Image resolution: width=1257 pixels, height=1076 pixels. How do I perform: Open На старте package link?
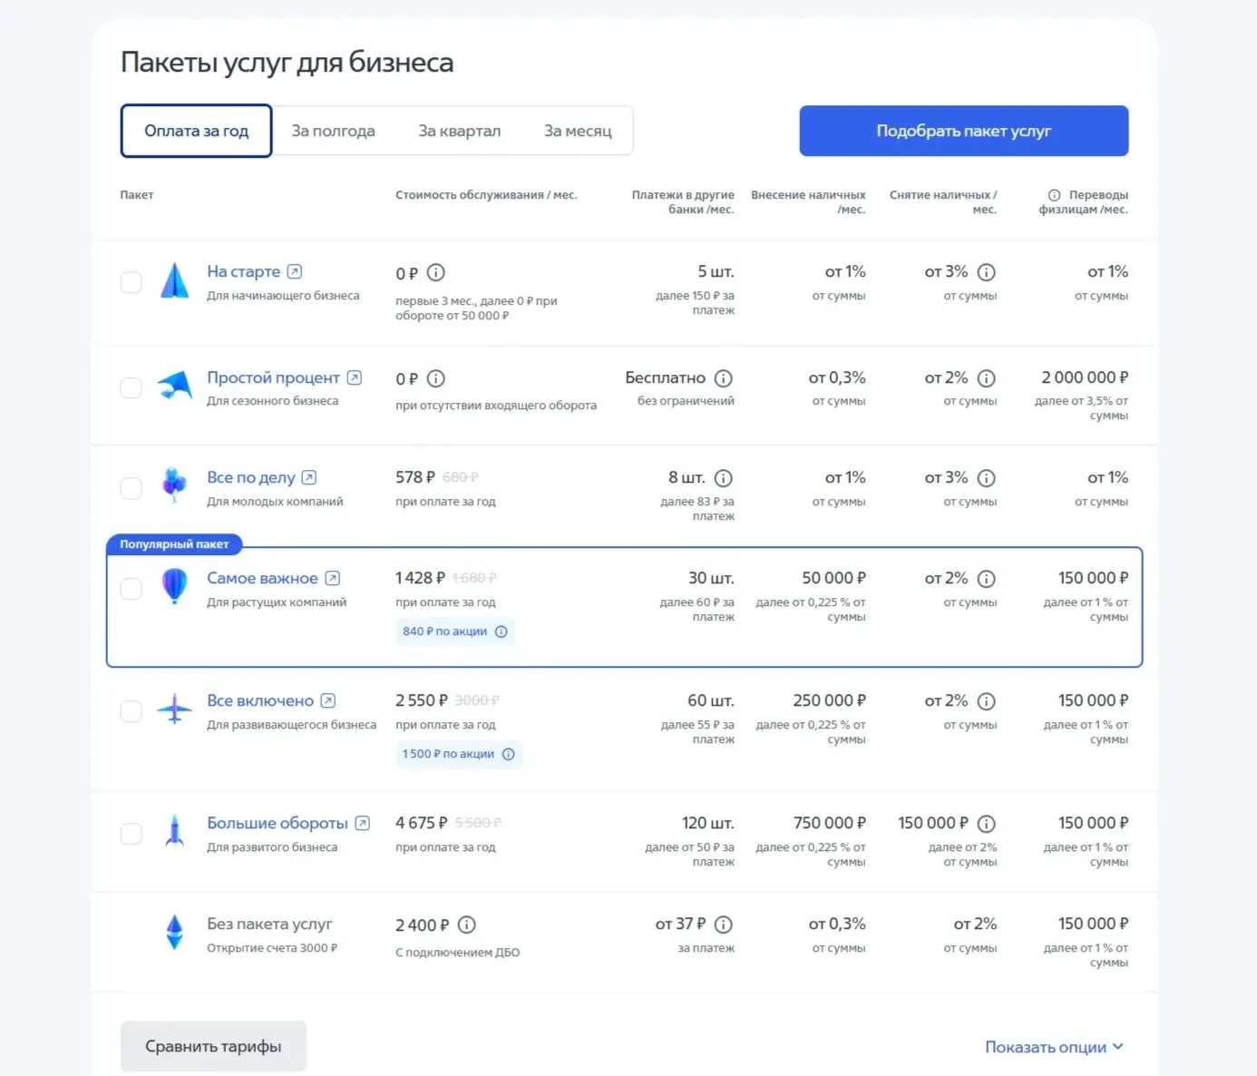(243, 271)
